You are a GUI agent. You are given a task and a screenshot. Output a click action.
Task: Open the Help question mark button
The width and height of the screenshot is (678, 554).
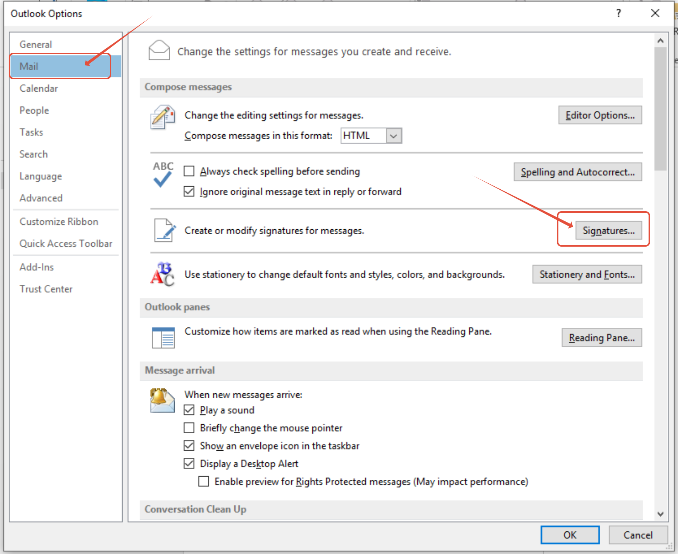point(618,13)
